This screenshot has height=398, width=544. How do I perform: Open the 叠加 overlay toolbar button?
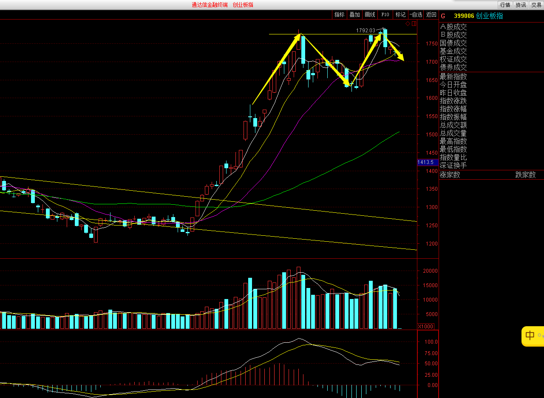(x=354, y=14)
